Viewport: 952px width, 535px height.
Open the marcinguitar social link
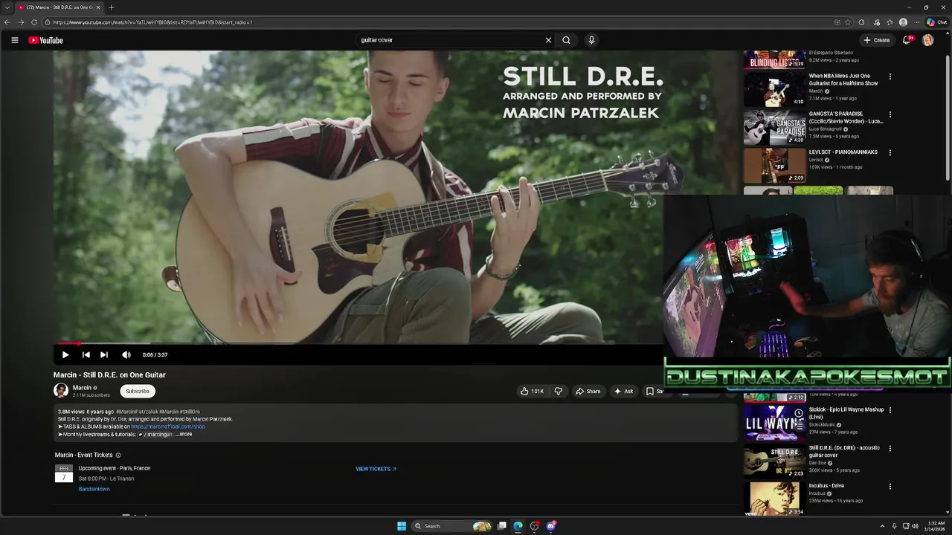point(155,434)
